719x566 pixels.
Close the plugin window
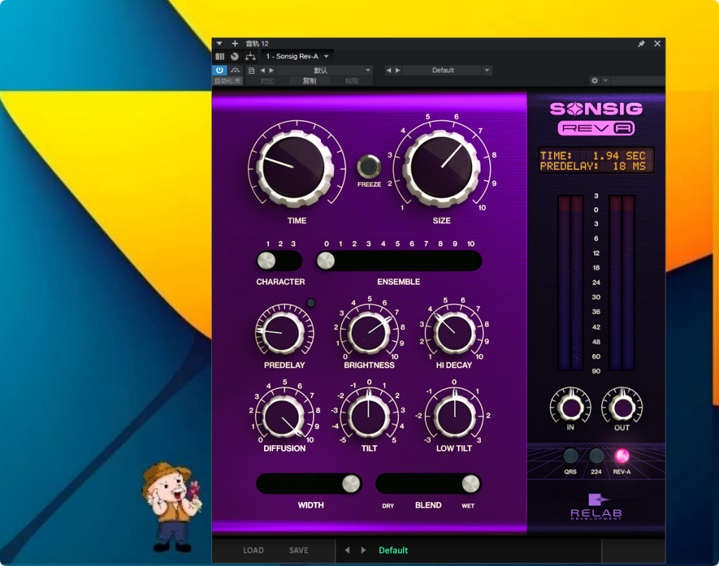coord(657,44)
